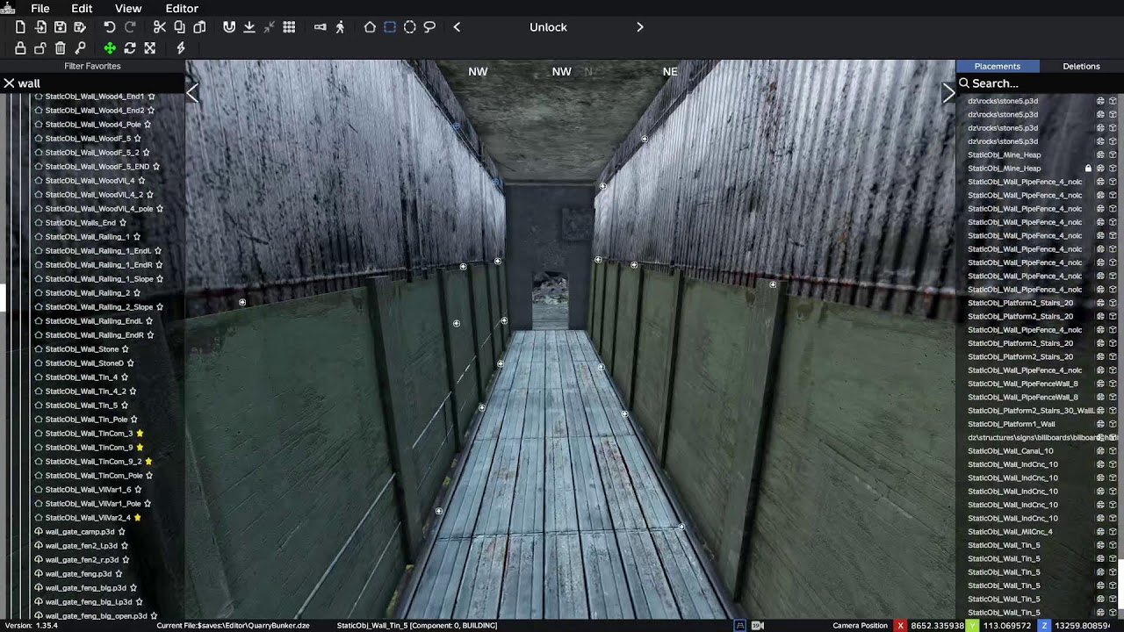The width and height of the screenshot is (1124, 632).
Task: Click the Unlock label in the toolbar
Action: click(x=548, y=27)
